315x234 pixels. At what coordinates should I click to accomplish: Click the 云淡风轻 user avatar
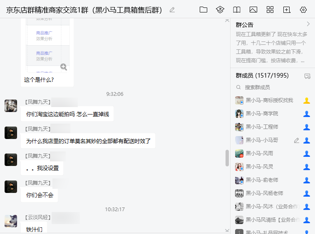click(11, 221)
